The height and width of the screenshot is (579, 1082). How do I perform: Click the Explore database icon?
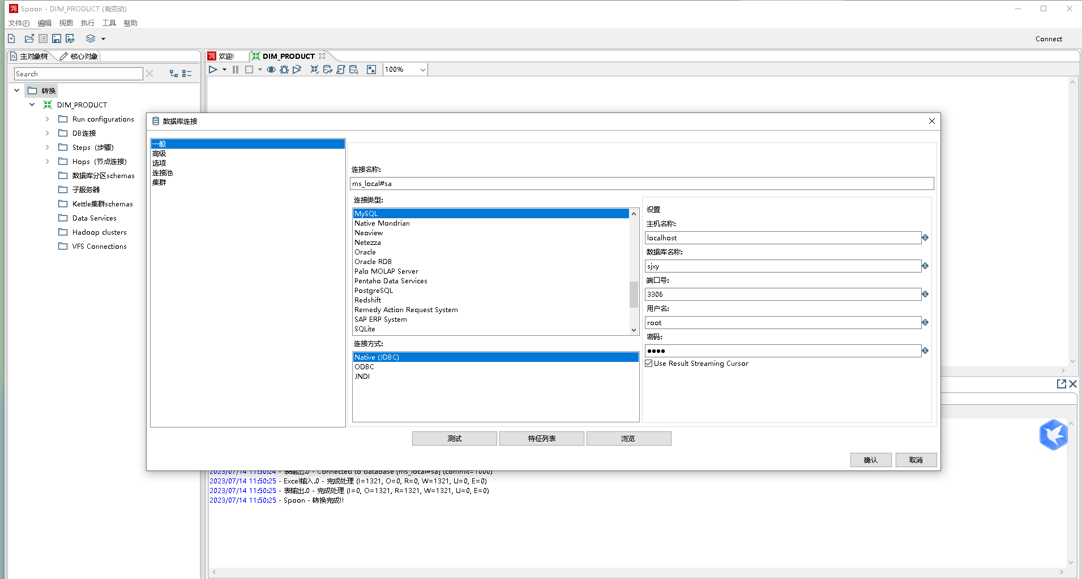(354, 70)
